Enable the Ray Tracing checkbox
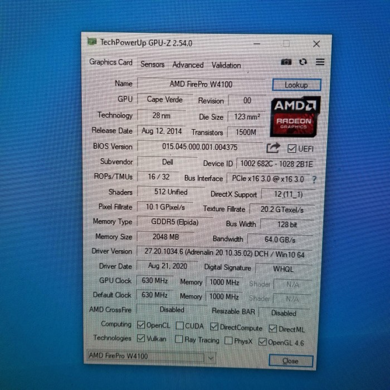 179,339
